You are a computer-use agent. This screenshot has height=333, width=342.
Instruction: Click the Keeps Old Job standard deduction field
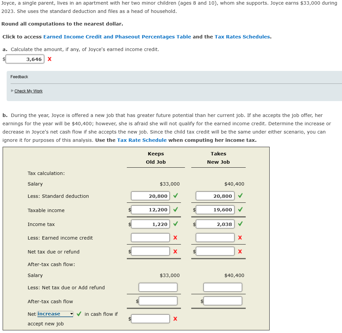point(150,196)
